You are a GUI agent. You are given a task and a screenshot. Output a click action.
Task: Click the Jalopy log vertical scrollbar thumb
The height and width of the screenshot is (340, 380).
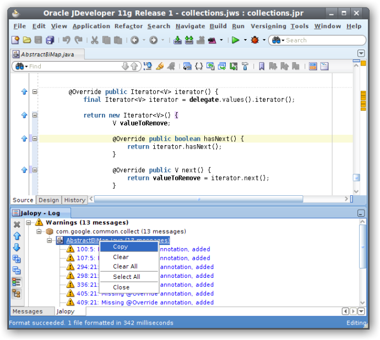coord(362,246)
